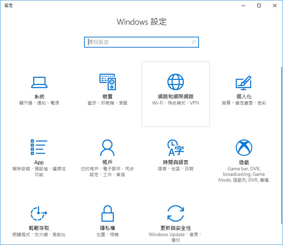Click 語音、地區、日期 description
Viewport: 283px width, 245px height.
tap(175, 169)
